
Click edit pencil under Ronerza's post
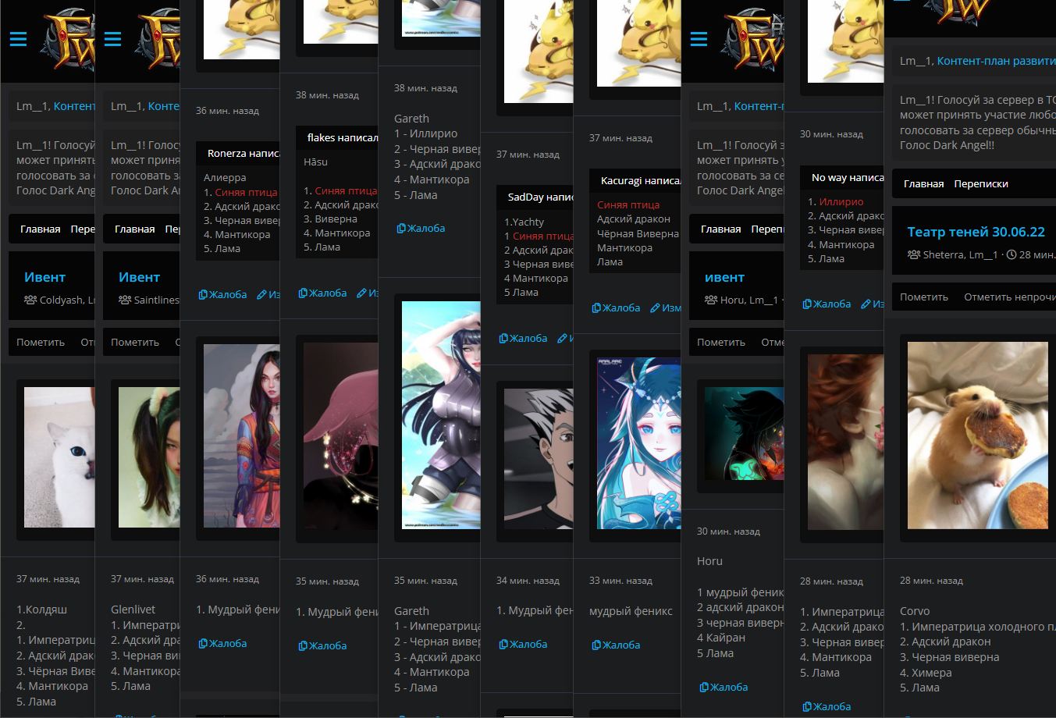261,294
